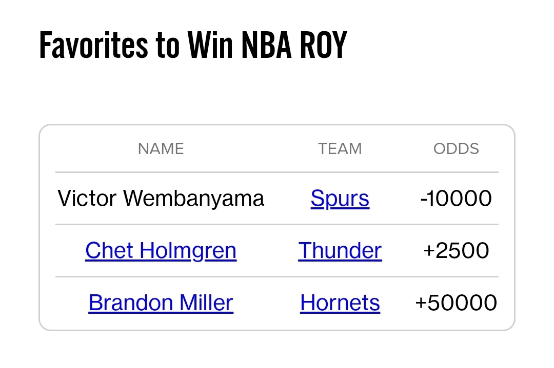Click the first name Brandon in player link
The height and width of the screenshot is (368, 554).
[x=124, y=303]
